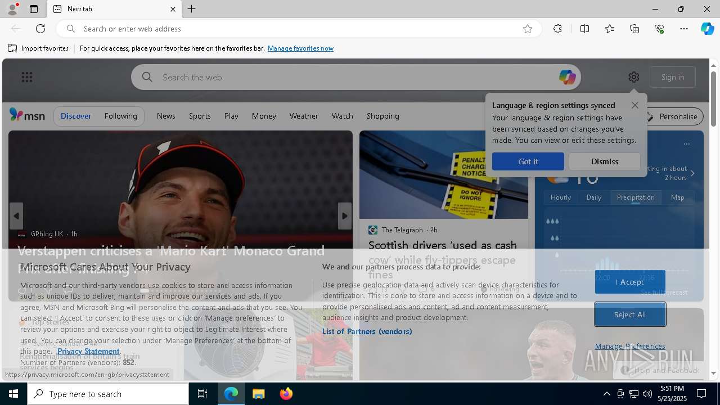Screen dimensions: 720x405
Task: Show next story with right carousel arrow
Action: point(345,216)
